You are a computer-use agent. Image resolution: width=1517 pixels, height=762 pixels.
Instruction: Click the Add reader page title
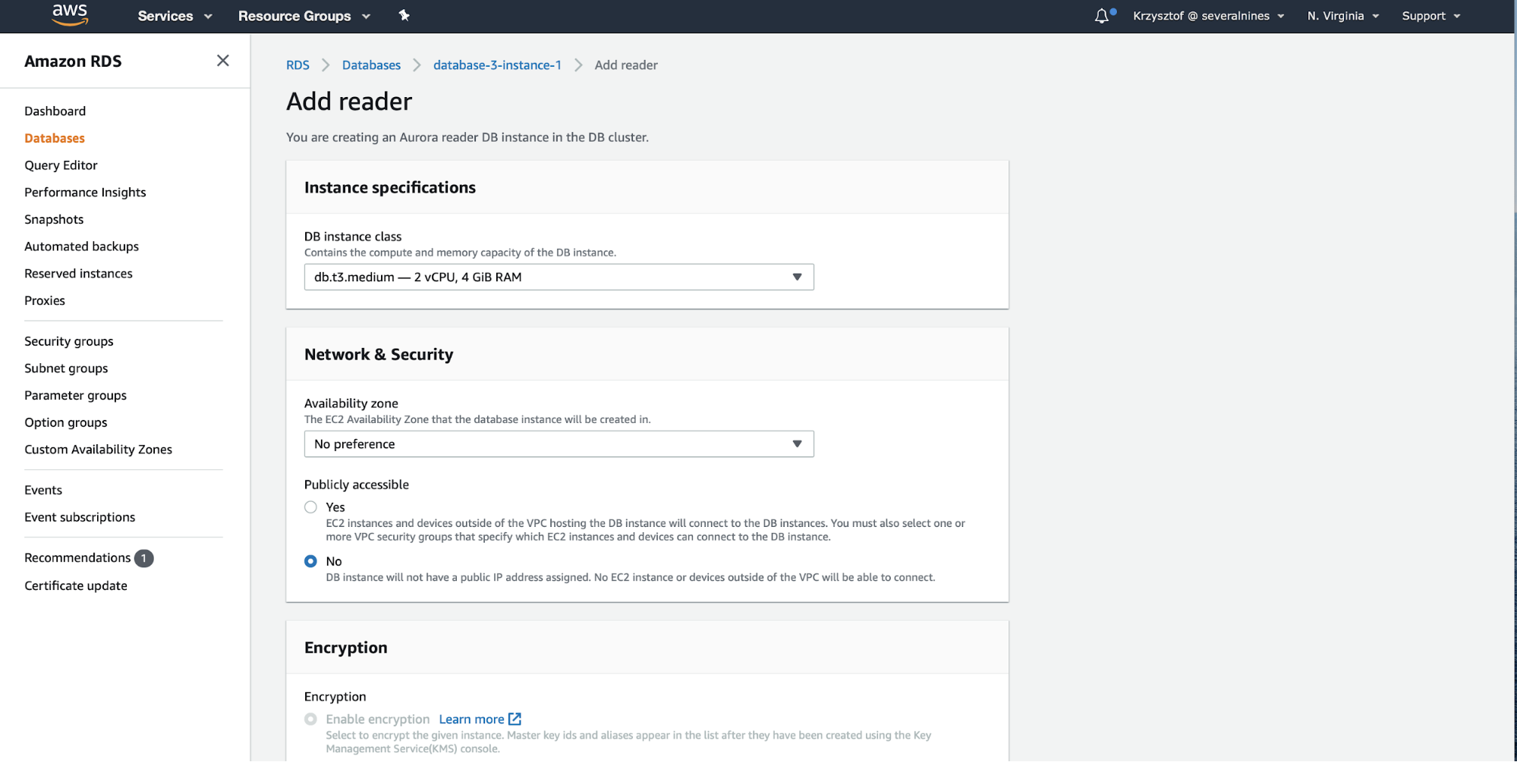click(349, 102)
